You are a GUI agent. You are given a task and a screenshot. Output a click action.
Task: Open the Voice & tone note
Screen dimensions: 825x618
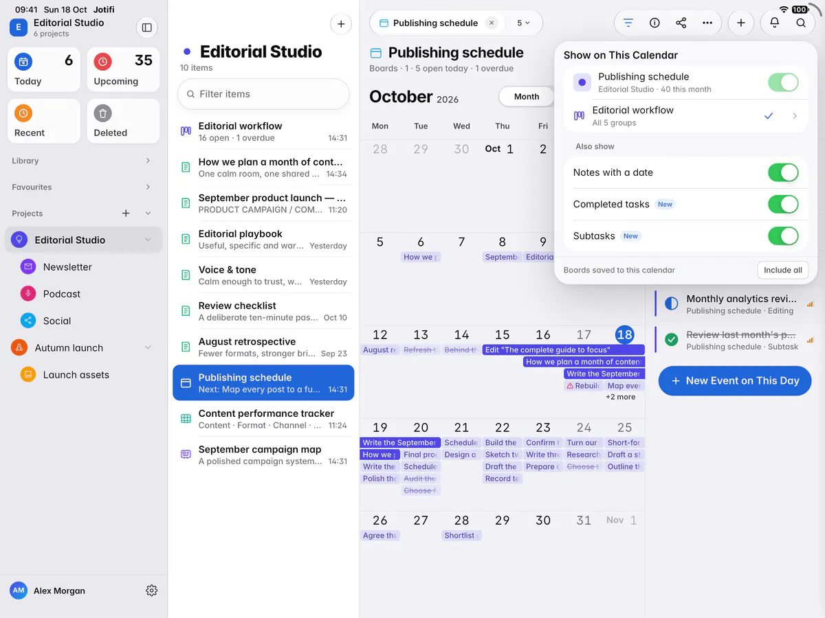[263, 275]
